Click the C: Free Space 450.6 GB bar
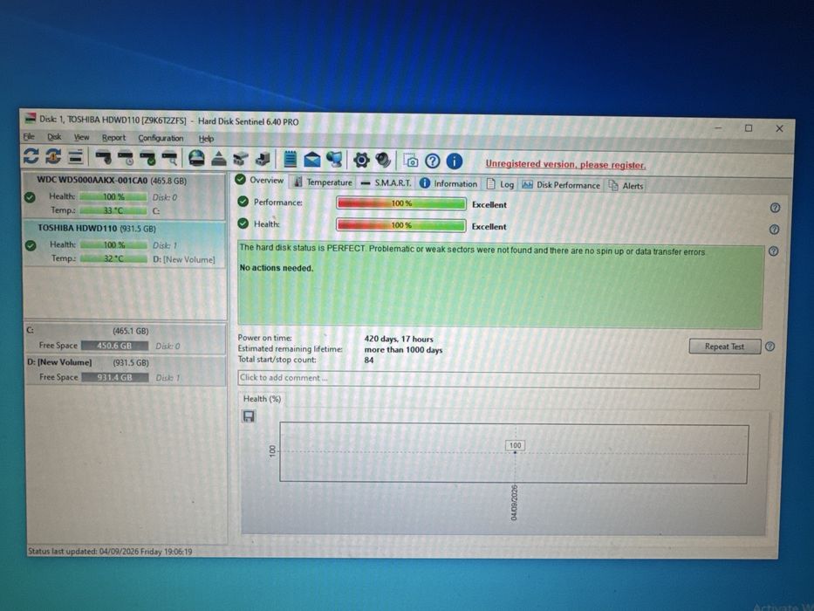Viewport: 814px width, 611px height. [x=115, y=346]
